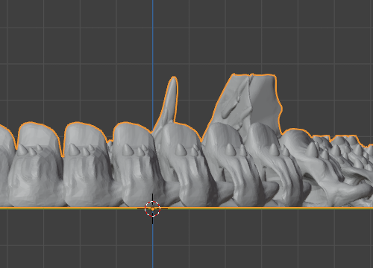Viewport: 373px width, 268px height.
Task: Pick the largest cone on the leftmost lobe
Action: [22, 150]
